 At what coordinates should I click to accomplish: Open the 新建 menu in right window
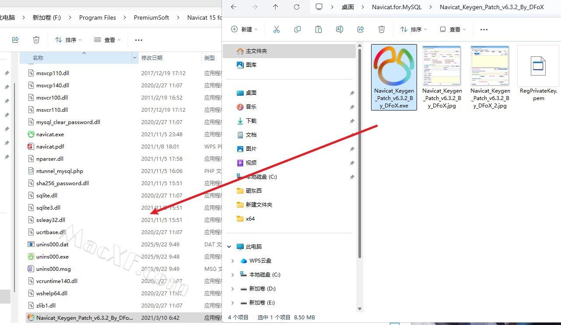tap(244, 29)
